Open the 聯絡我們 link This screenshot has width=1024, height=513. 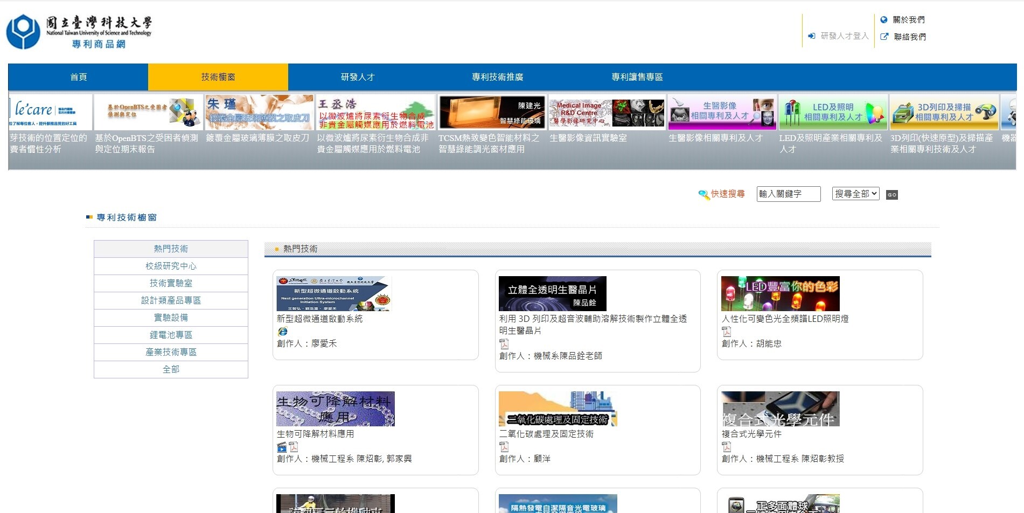pos(909,37)
